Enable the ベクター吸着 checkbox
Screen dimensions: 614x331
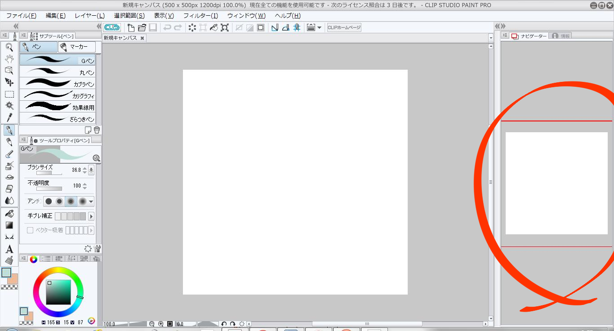click(x=30, y=230)
